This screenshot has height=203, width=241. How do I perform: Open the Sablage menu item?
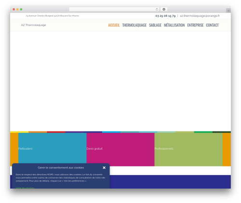(155, 25)
